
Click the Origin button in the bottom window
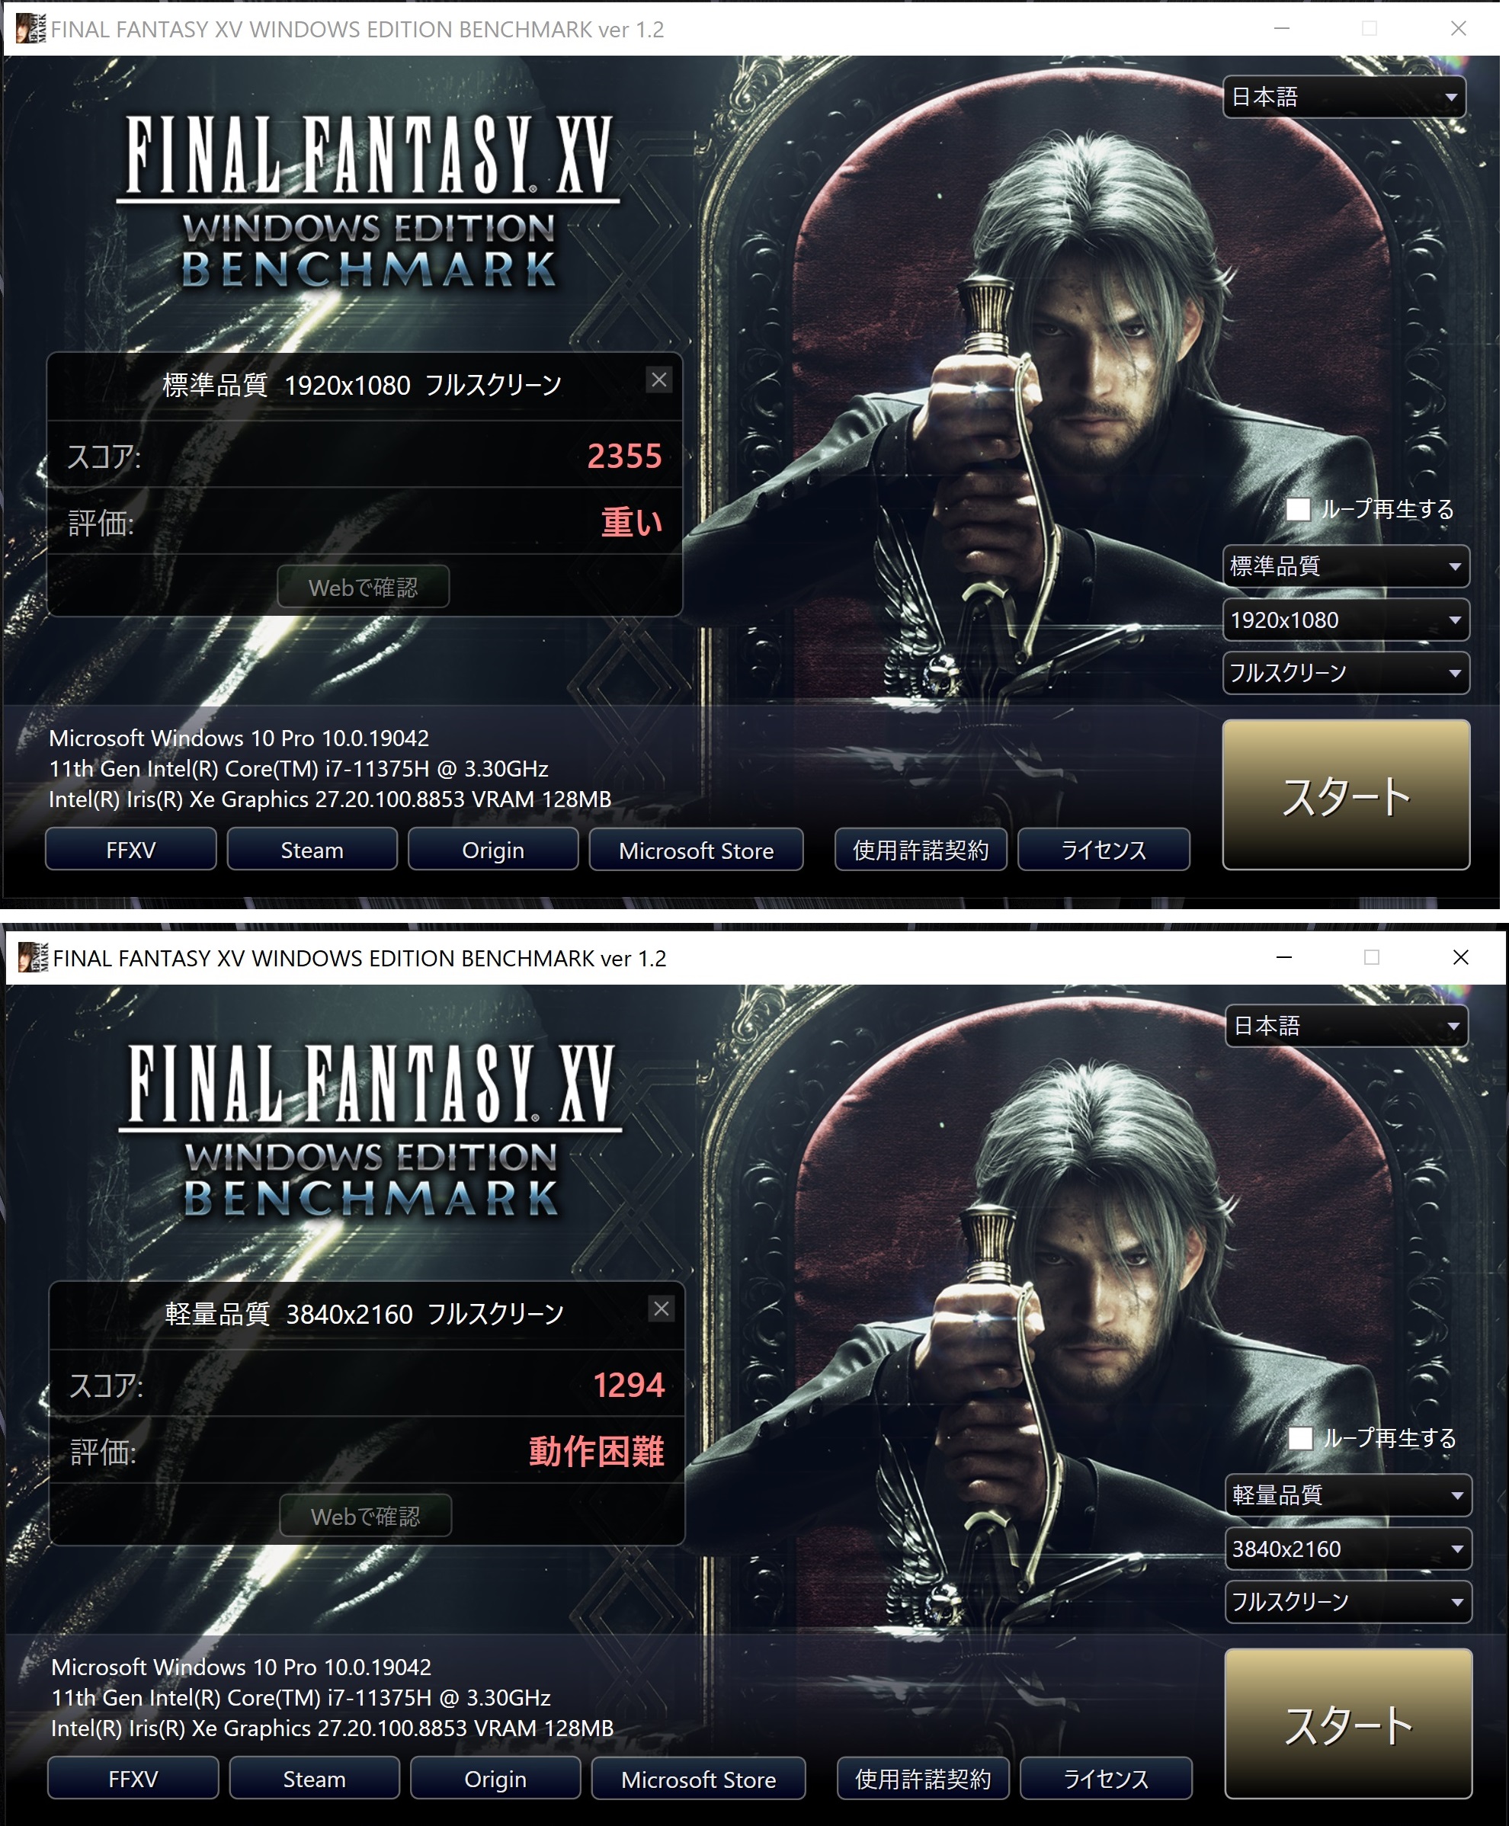click(495, 1779)
